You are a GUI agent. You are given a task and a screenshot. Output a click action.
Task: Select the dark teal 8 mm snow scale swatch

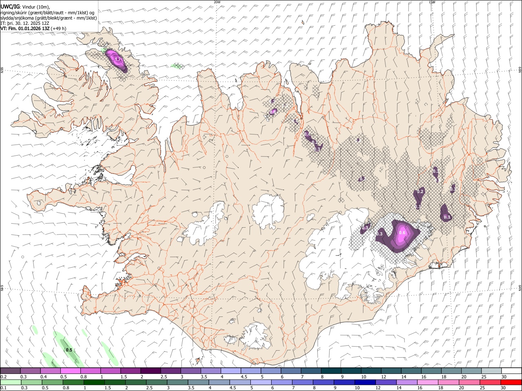coord(331,371)
